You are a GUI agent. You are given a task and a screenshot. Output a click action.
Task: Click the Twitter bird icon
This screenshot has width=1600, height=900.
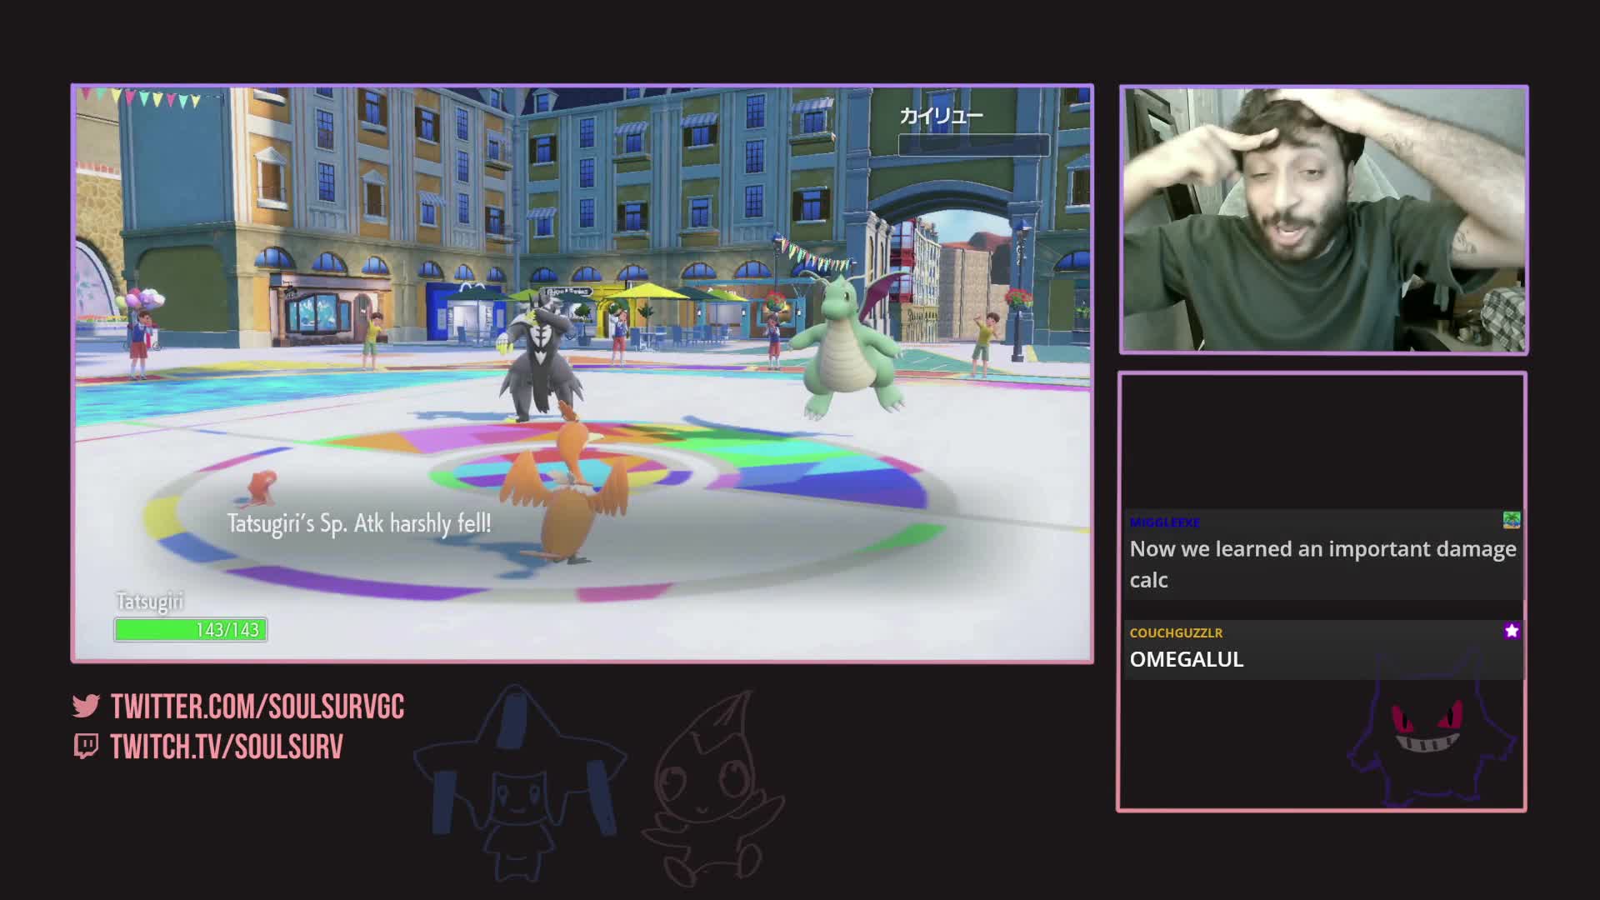point(86,706)
